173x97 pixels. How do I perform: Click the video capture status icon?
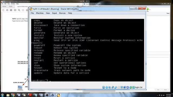pyautogui.click(x=125, y=87)
